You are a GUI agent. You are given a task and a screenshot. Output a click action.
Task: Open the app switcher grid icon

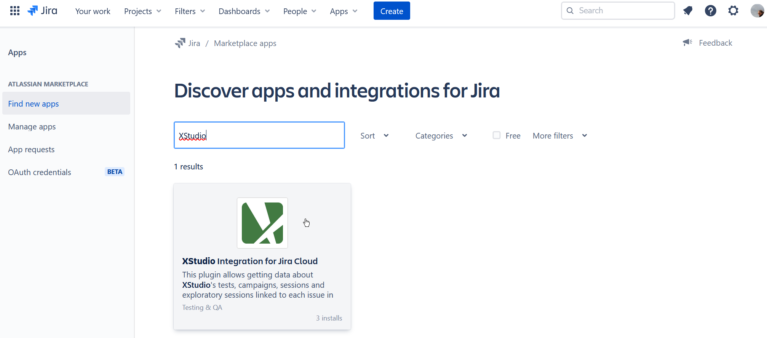(x=15, y=11)
